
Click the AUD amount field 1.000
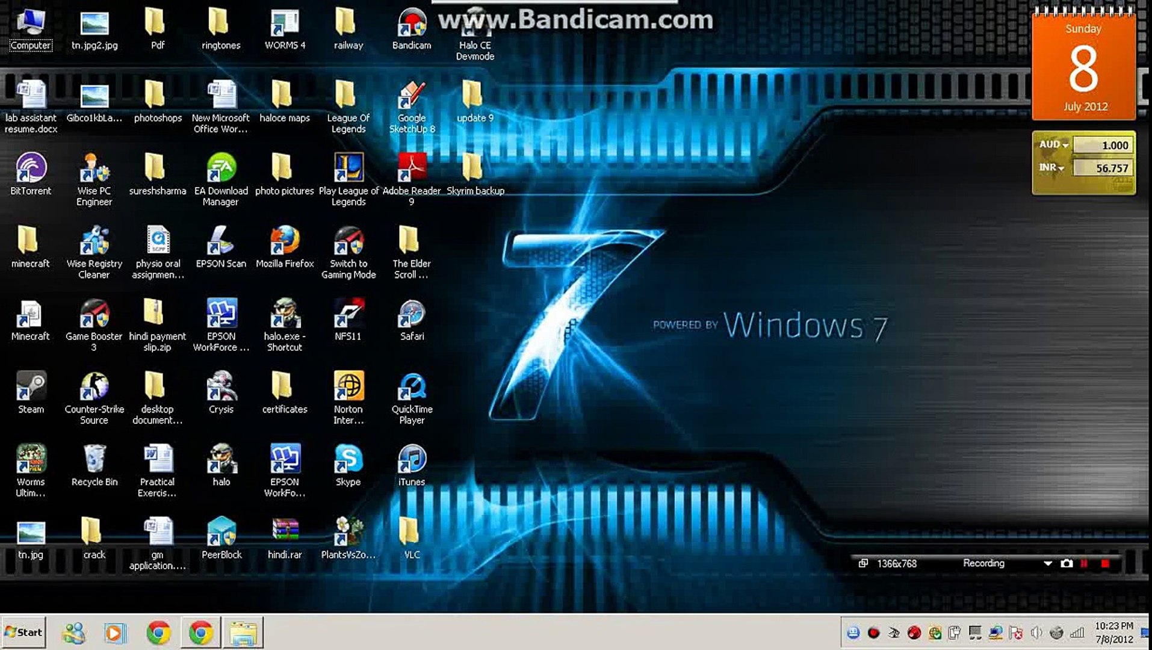[x=1103, y=145]
